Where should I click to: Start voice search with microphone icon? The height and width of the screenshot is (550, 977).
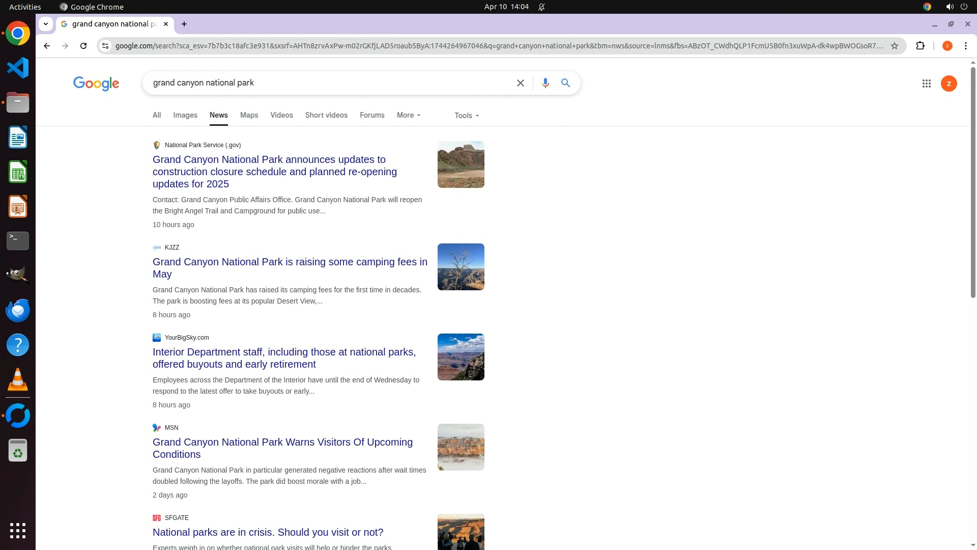coord(545,83)
